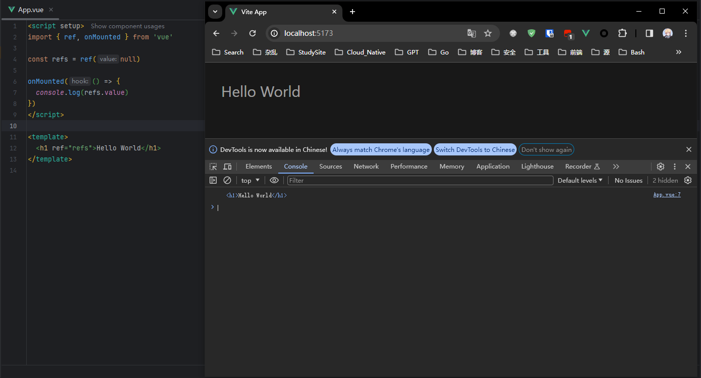The width and height of the screenshot is (701, 378).
Task: Switch to the Memory tab
Action: tap(452, 167)
